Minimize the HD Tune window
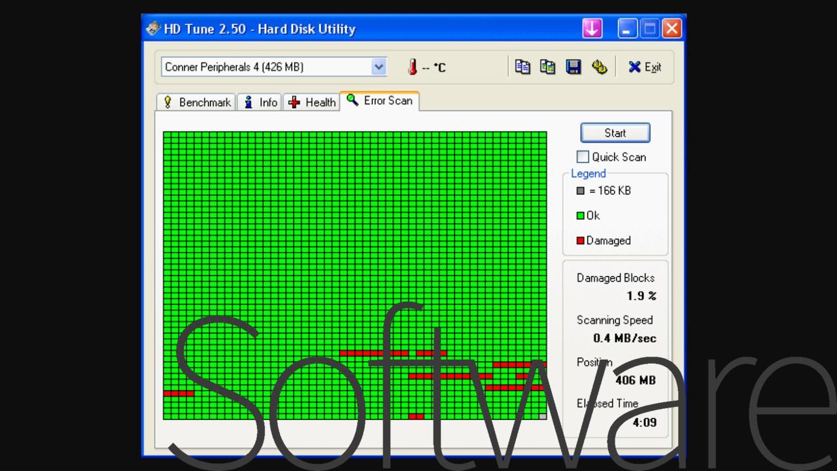Screen dimensions: 837x471 point(627,29)
